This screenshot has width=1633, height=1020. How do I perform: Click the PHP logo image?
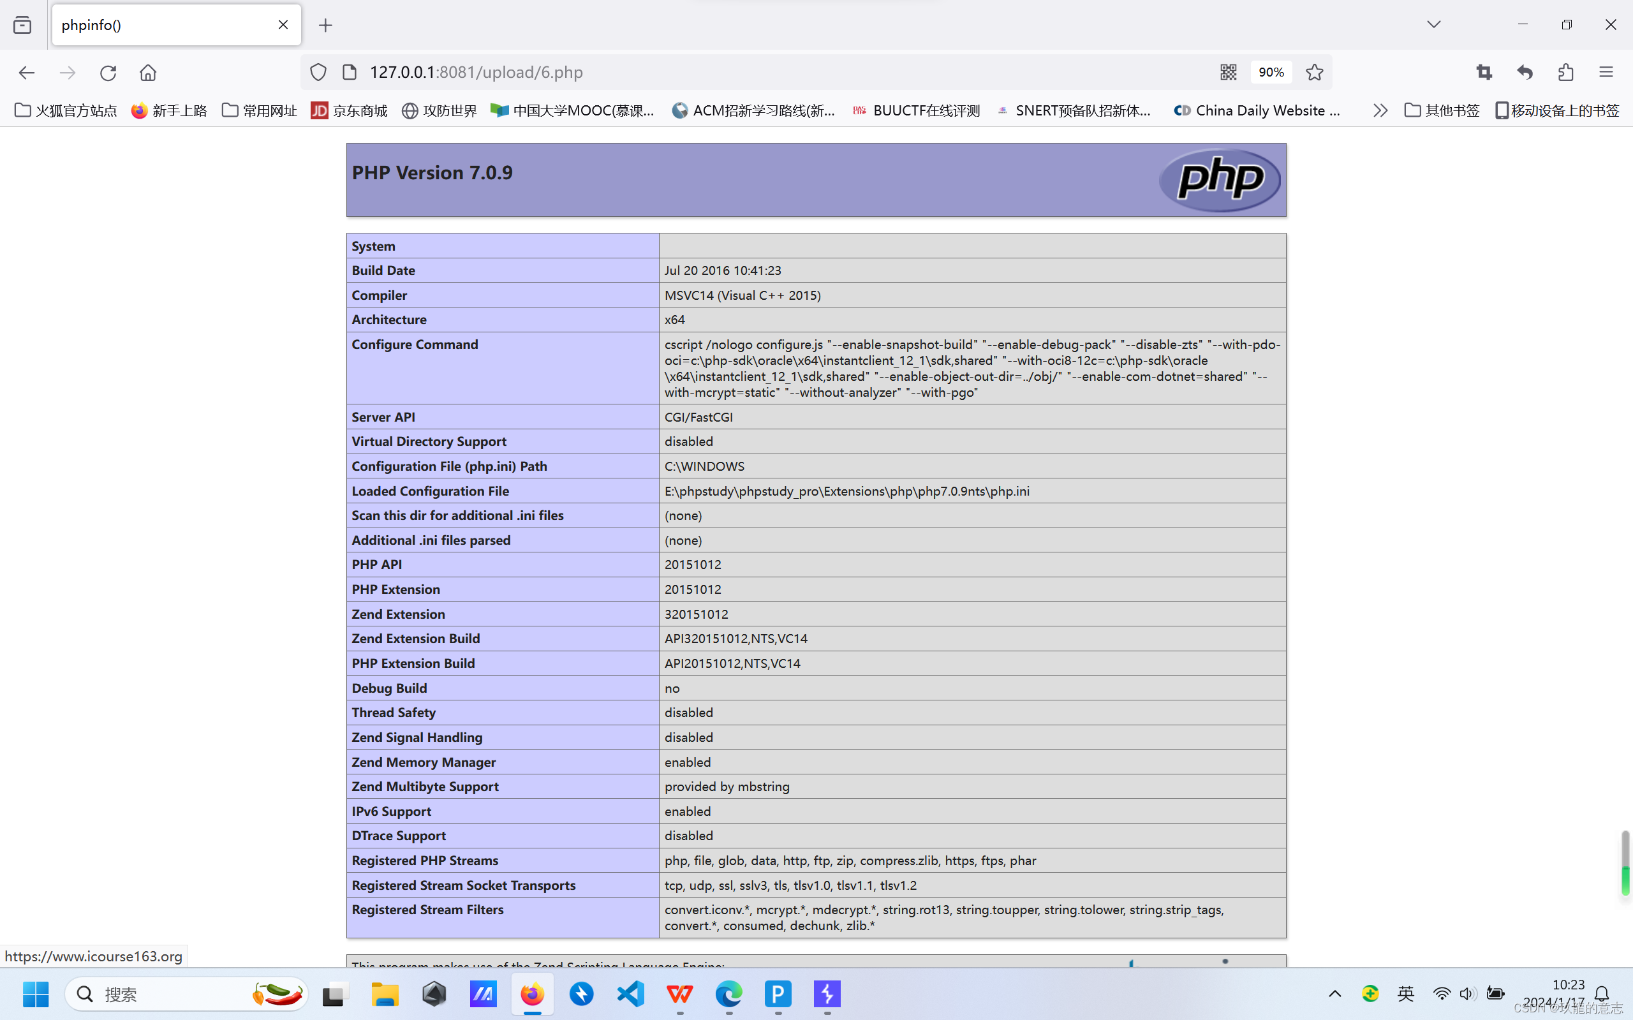(x=1220, y=179)
